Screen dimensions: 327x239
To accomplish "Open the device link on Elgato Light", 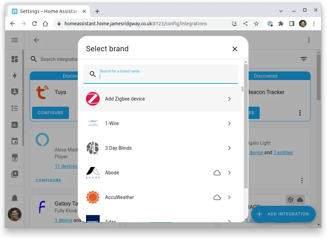I will click(256, 152).
